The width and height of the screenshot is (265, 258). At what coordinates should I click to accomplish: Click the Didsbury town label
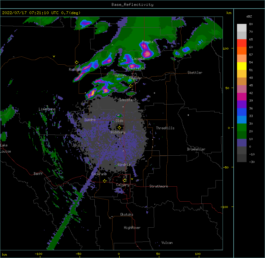(x=118, y=132)
